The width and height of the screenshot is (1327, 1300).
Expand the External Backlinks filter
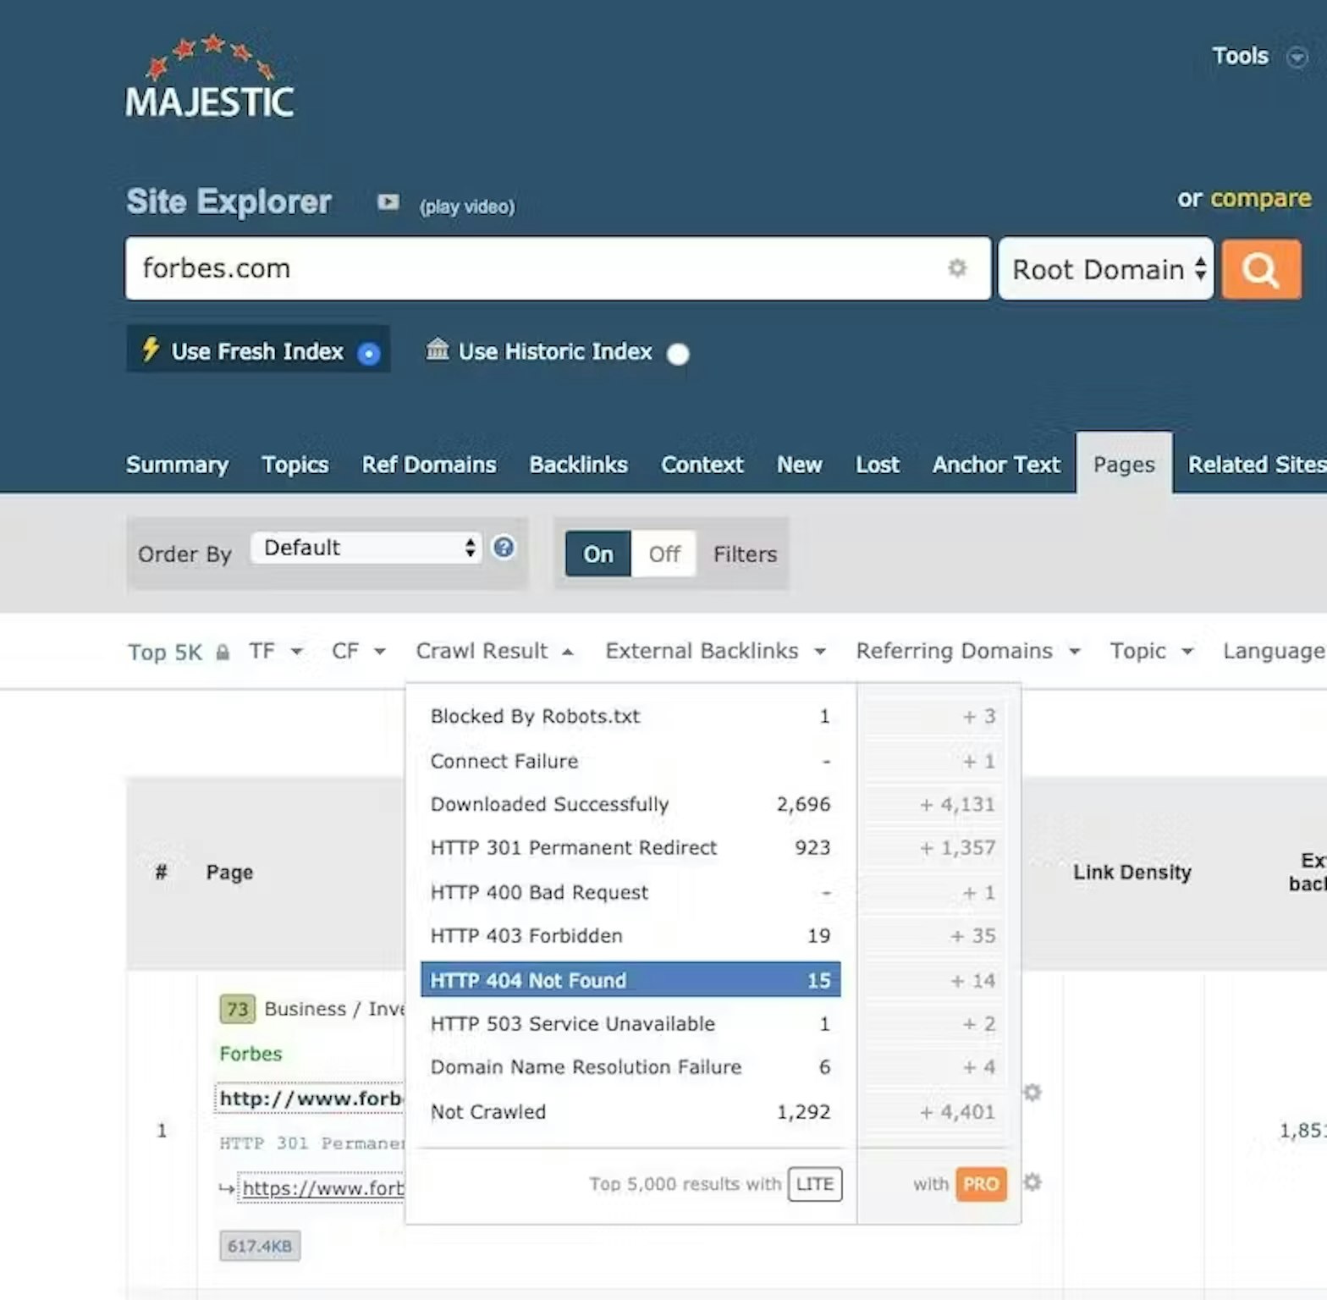click(714, 651)
